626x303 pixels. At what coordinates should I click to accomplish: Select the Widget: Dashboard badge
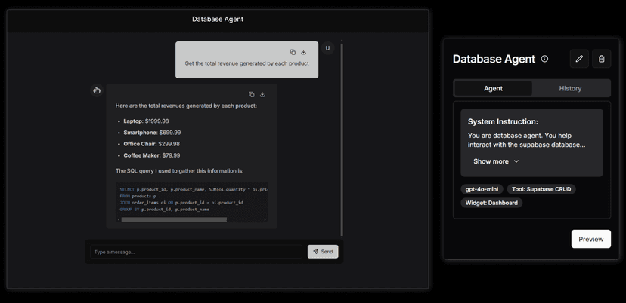click(491, 203)
